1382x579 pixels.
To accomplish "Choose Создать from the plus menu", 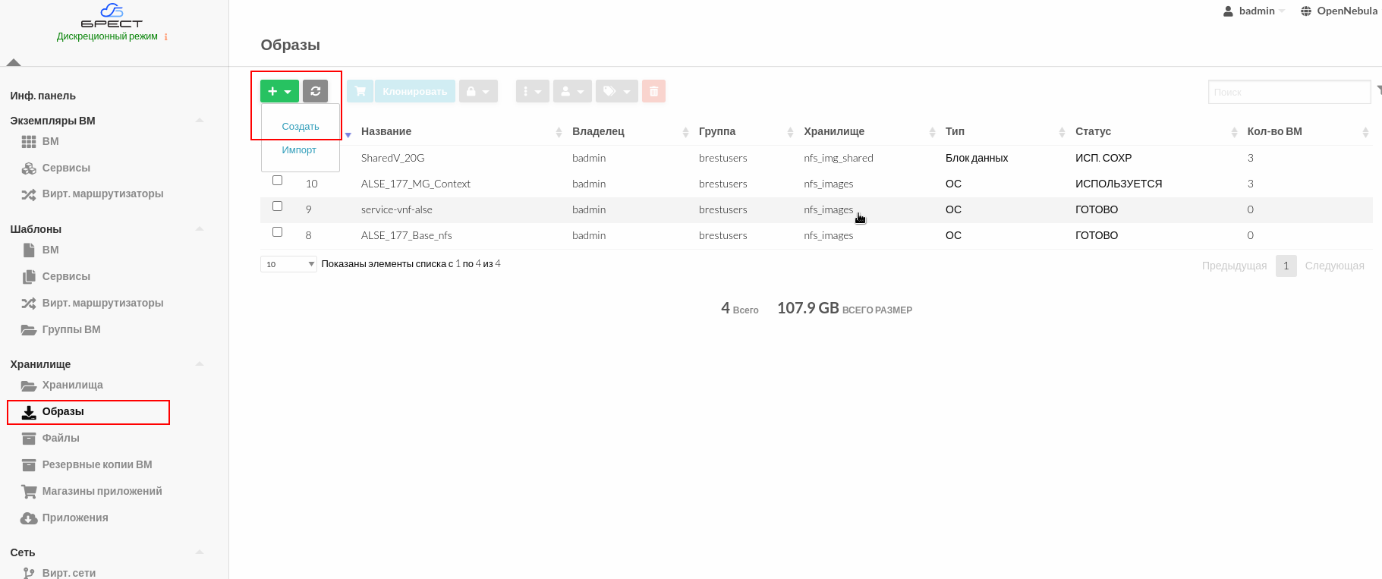I will tap(301, 127).
